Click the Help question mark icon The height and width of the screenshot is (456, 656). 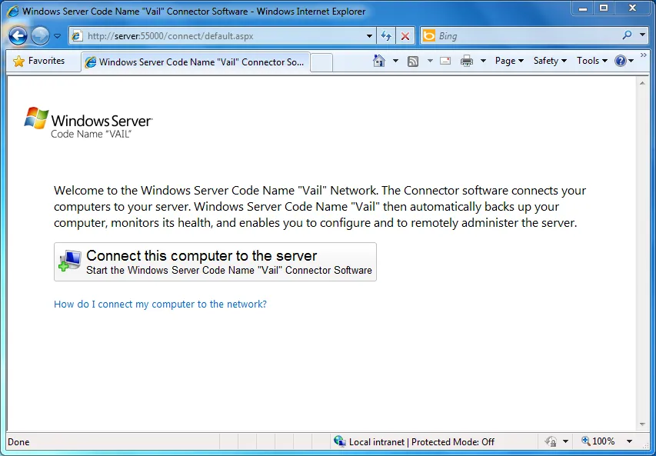tap(620, 61)
